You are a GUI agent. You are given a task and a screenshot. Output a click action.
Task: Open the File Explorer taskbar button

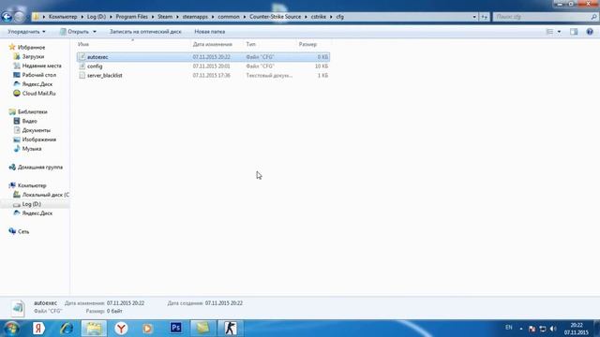(x=94, y=329)
